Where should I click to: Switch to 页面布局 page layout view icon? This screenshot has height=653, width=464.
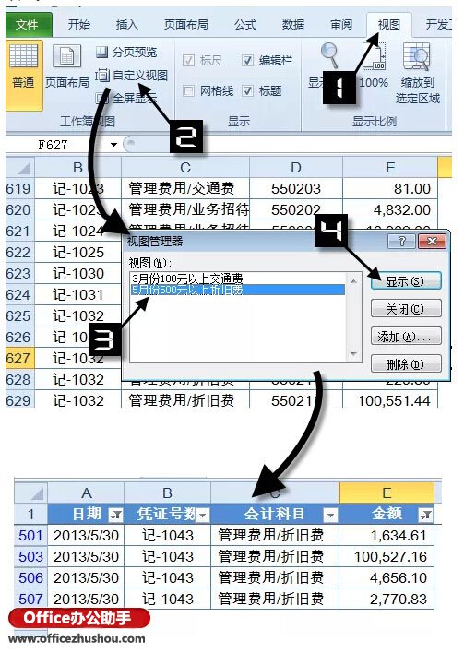pyautogui.click(x=66, y=65)
